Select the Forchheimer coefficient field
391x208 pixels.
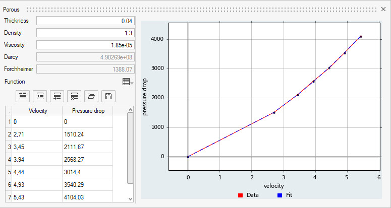point(86,69)
